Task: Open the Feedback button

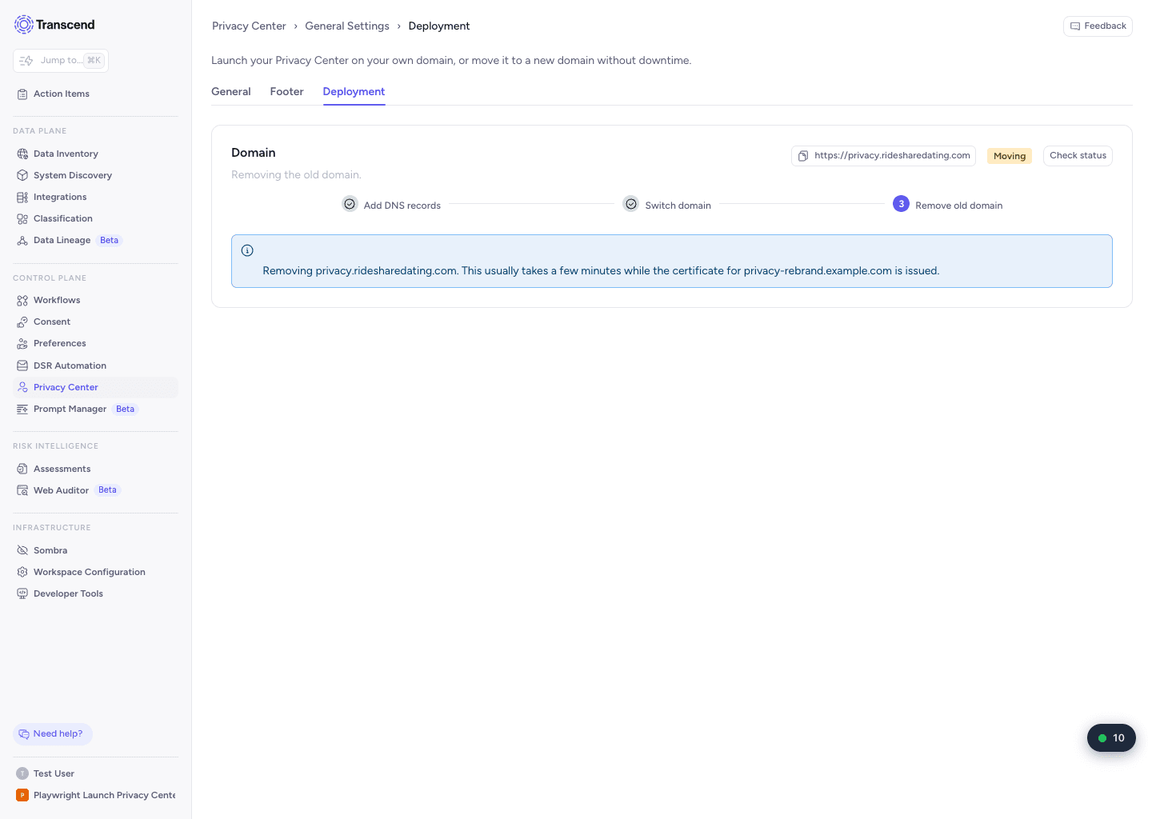Action: pyautogui.click(x=1098, y=26)
